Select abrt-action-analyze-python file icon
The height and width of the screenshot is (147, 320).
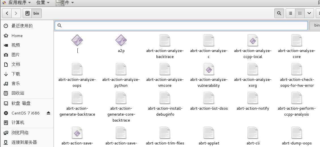tap(121, 69)
